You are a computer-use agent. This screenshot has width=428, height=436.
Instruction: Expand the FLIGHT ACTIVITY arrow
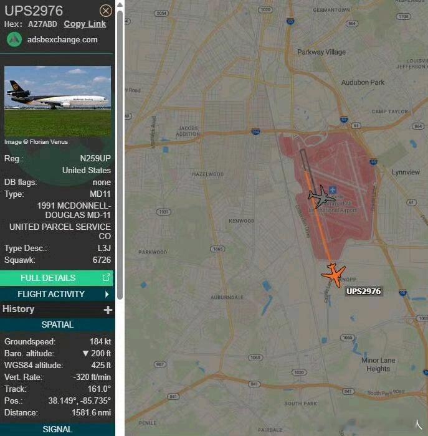pyautogui.click(x=107, y=294)
